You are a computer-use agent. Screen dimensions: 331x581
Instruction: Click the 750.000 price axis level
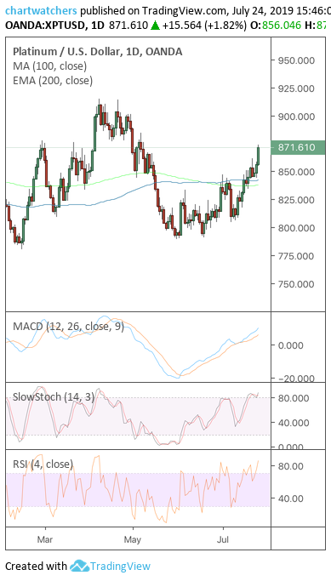coord(296,284)
